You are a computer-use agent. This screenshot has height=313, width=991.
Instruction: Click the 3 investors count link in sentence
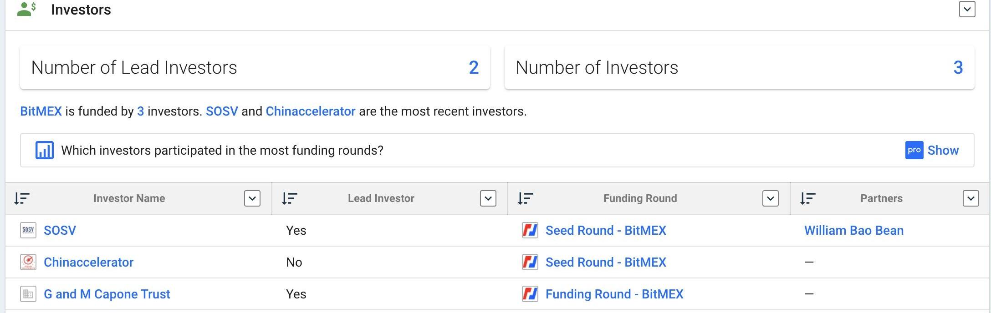(x=141, y=111)
